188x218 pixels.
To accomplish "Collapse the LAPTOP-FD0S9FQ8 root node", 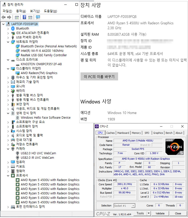I will pyautogui.click(x=3, y=24).
